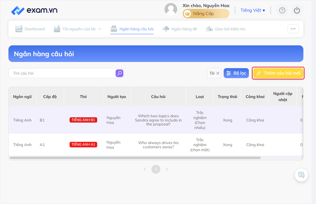
Task: Click Công khai cell in B1 row
Action: 255,120
